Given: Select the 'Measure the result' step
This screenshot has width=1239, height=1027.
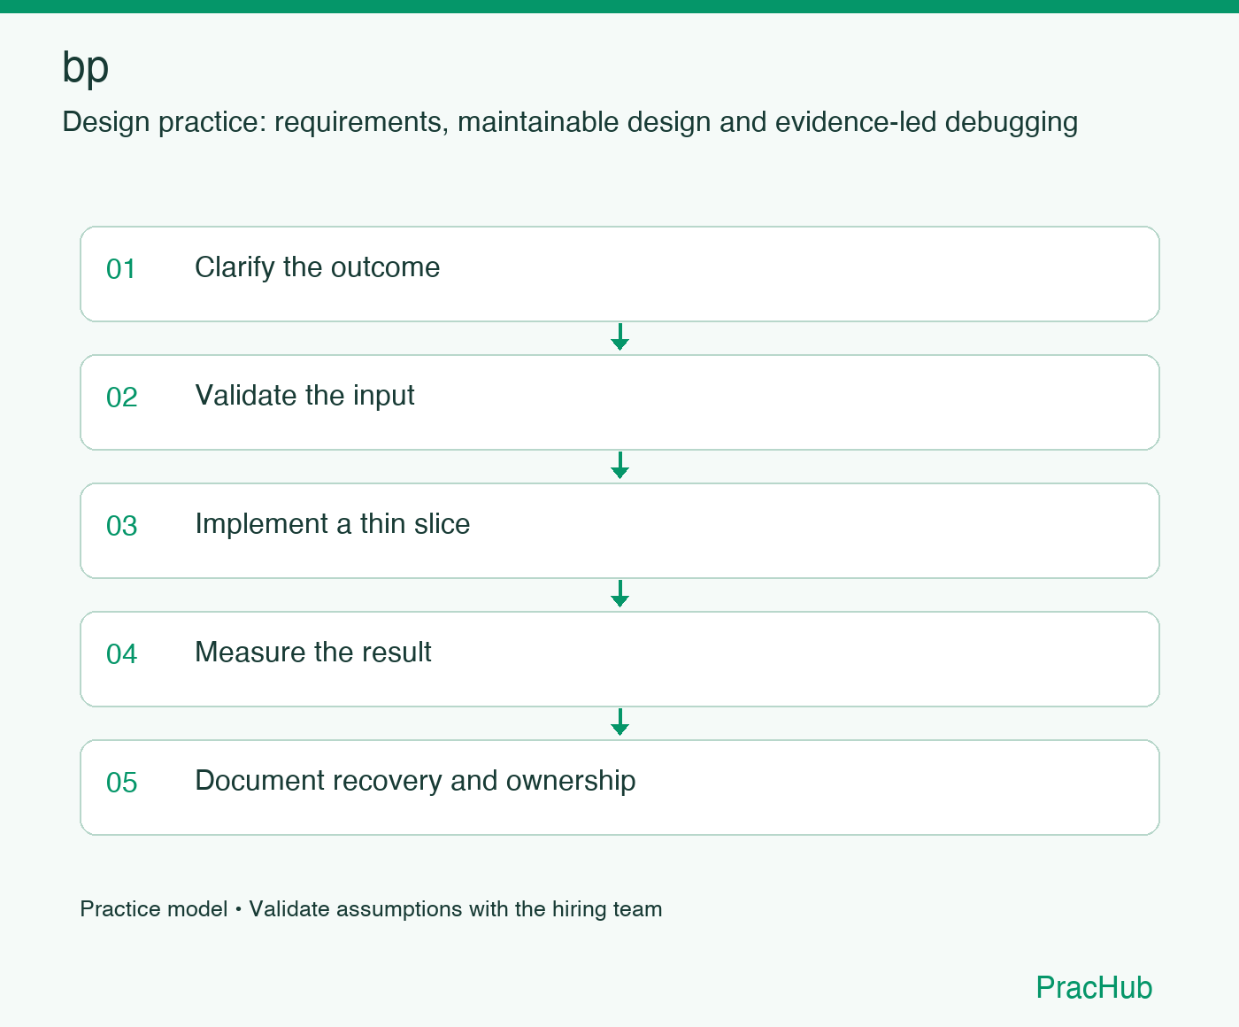Looking at the screenshot, I should click(619, 659).
